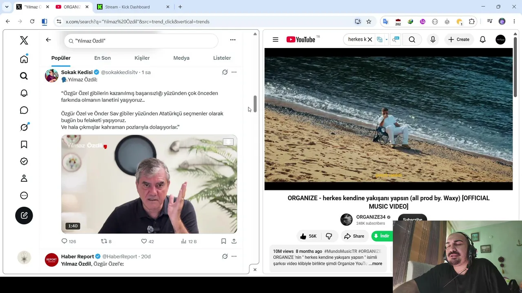Click the X panel vertical scrollbar thumb
Viewport: 522px width, 293px height.
point(255,104)
